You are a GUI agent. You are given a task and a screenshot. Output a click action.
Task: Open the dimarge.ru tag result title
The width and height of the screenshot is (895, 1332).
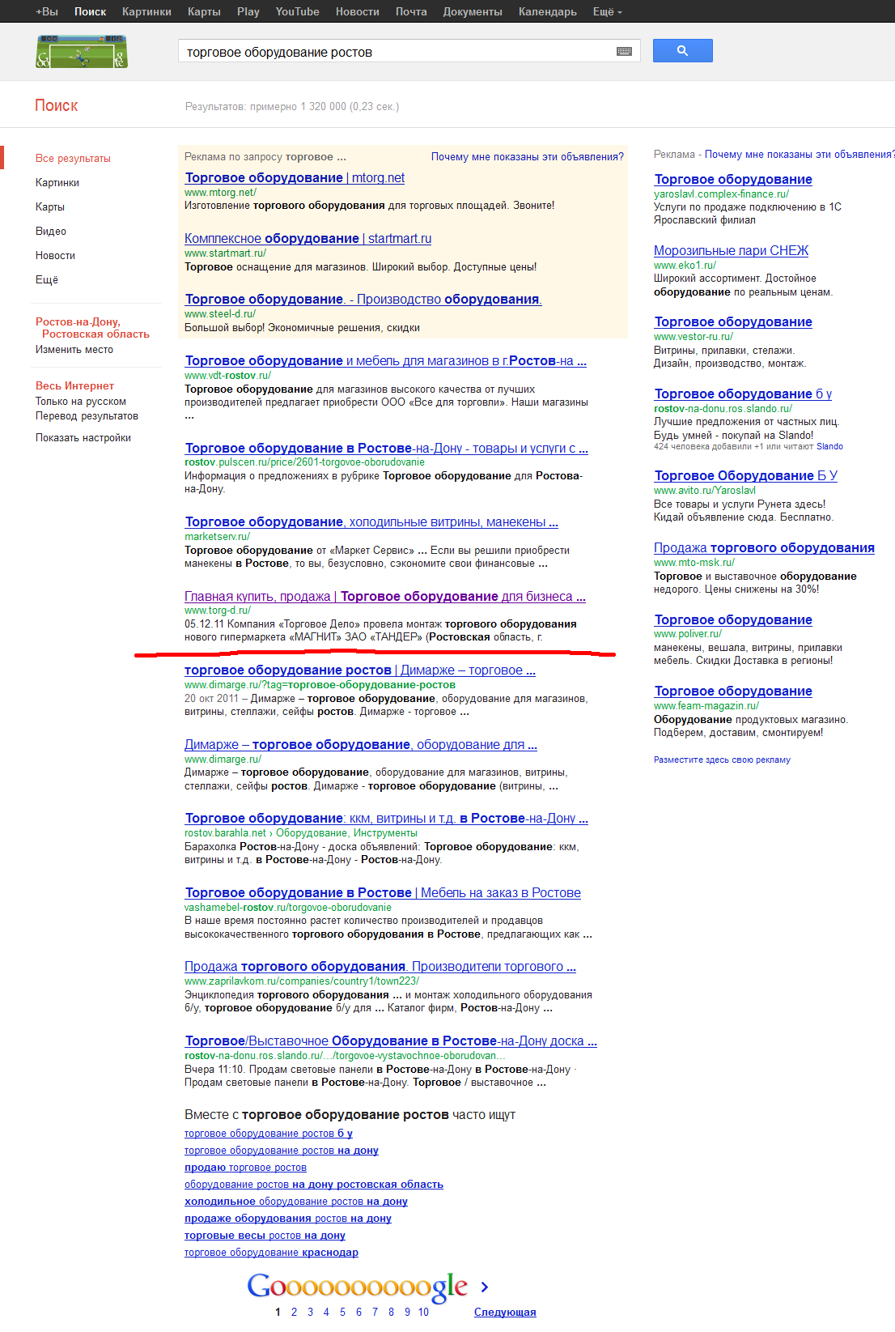point(360,670)
